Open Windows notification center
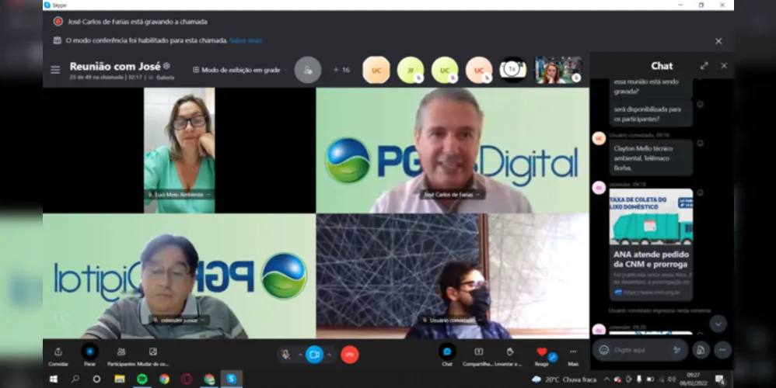 [720, 379]
